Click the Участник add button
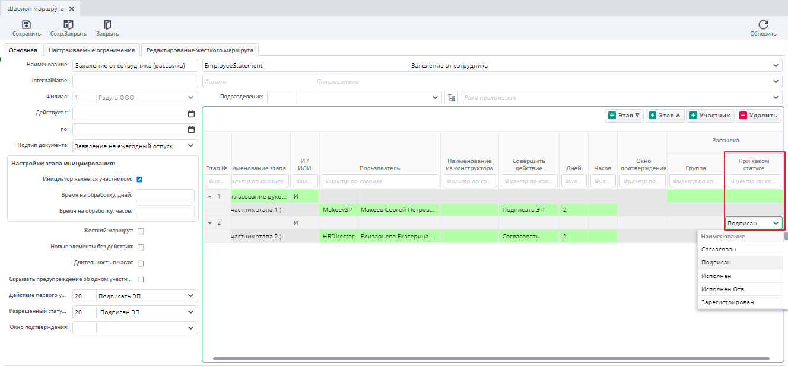 pos(710,116)
